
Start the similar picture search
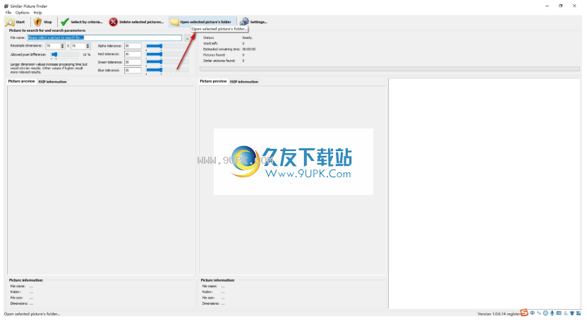point(16,22)
